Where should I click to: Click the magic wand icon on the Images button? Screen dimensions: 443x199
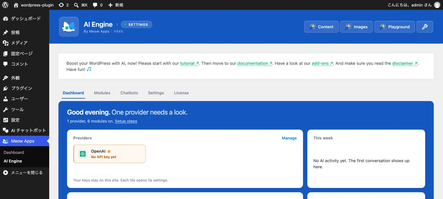click(348, 27)
